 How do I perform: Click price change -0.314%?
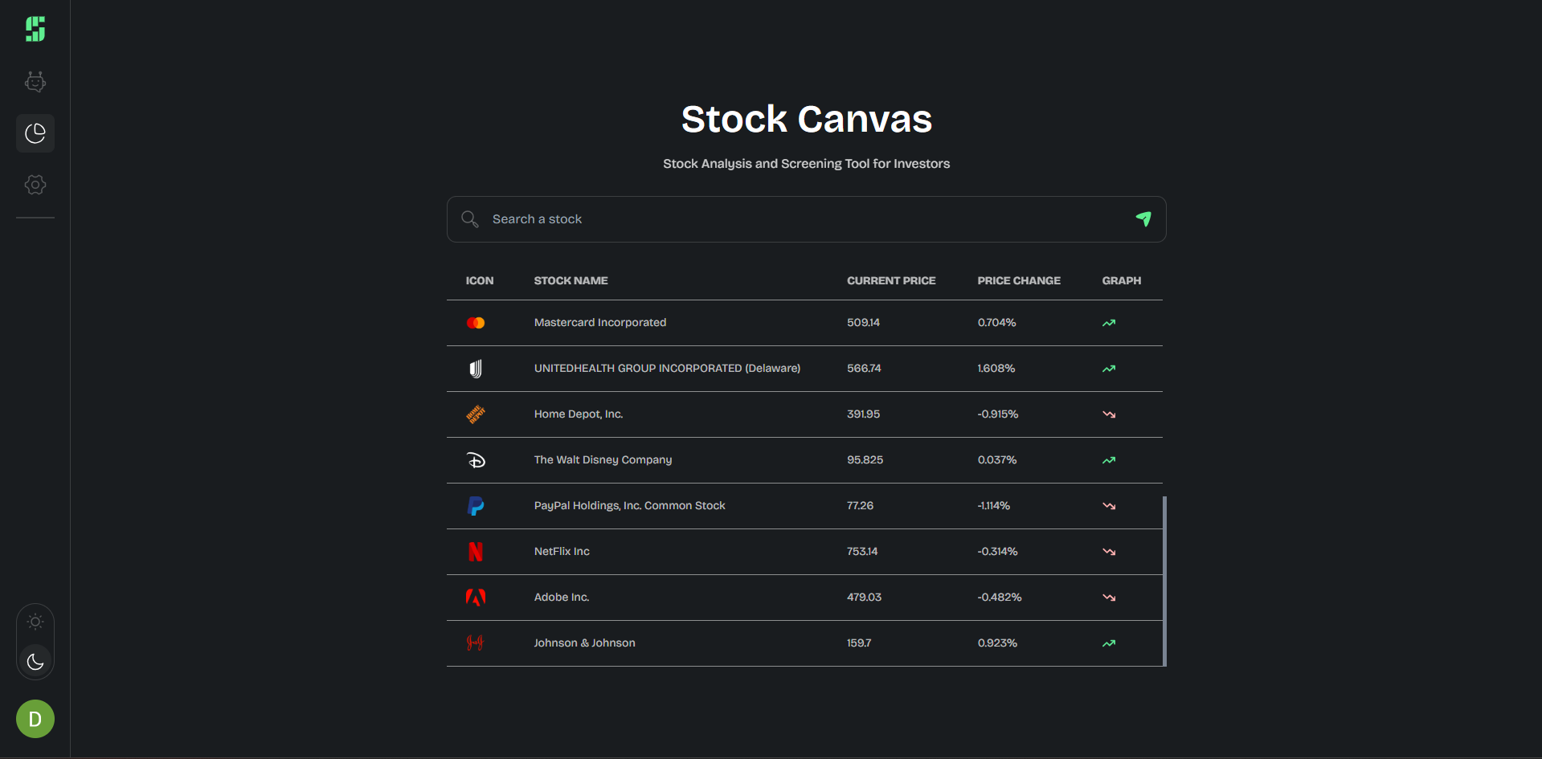tap(997, 552)
